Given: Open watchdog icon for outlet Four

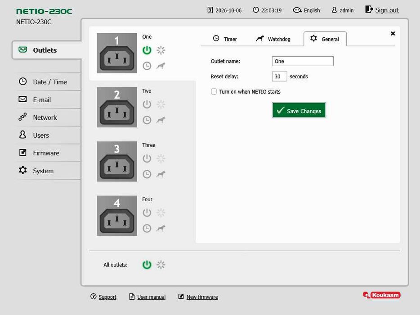Looking at the screenshot, I should point(161,229).
